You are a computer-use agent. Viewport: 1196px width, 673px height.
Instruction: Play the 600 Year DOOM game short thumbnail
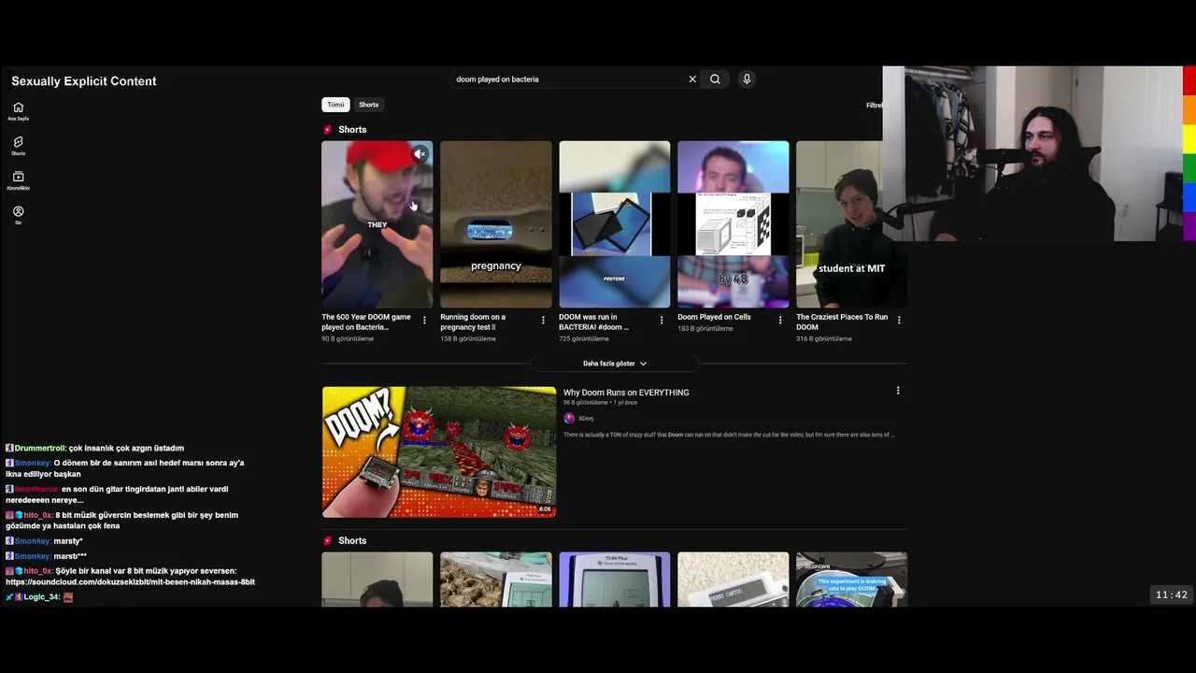377,224
